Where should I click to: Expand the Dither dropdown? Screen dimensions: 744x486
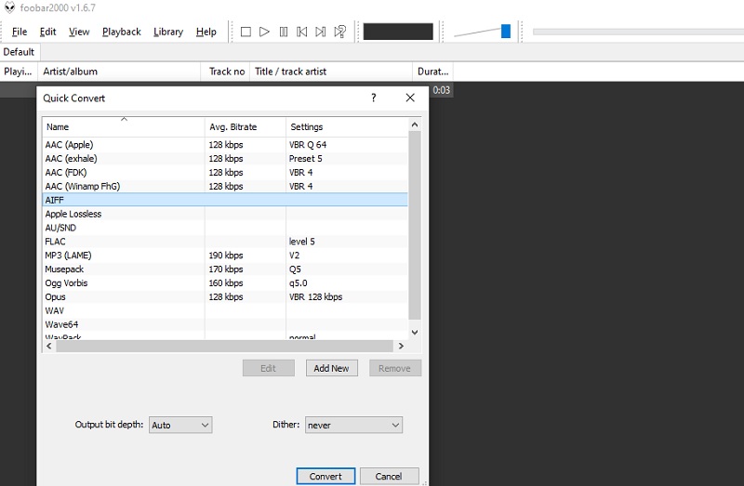click(352, 425)
